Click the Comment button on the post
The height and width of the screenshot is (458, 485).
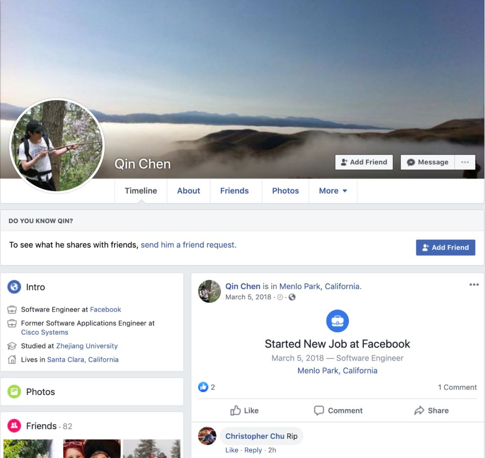[x=338, y=410]
